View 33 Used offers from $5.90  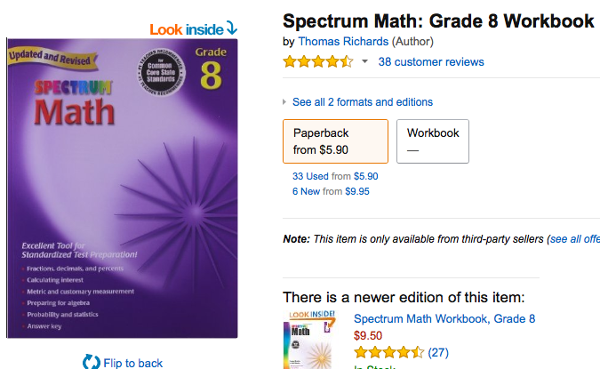(335, 176)
